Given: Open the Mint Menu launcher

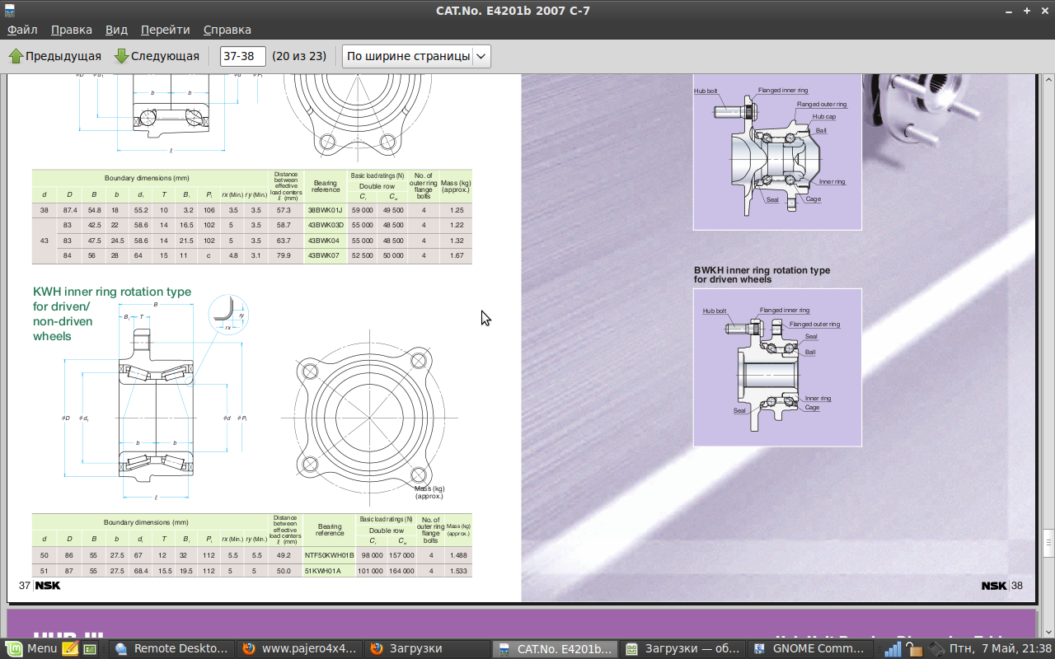Looking at the screenshot, I should [31, 648].
